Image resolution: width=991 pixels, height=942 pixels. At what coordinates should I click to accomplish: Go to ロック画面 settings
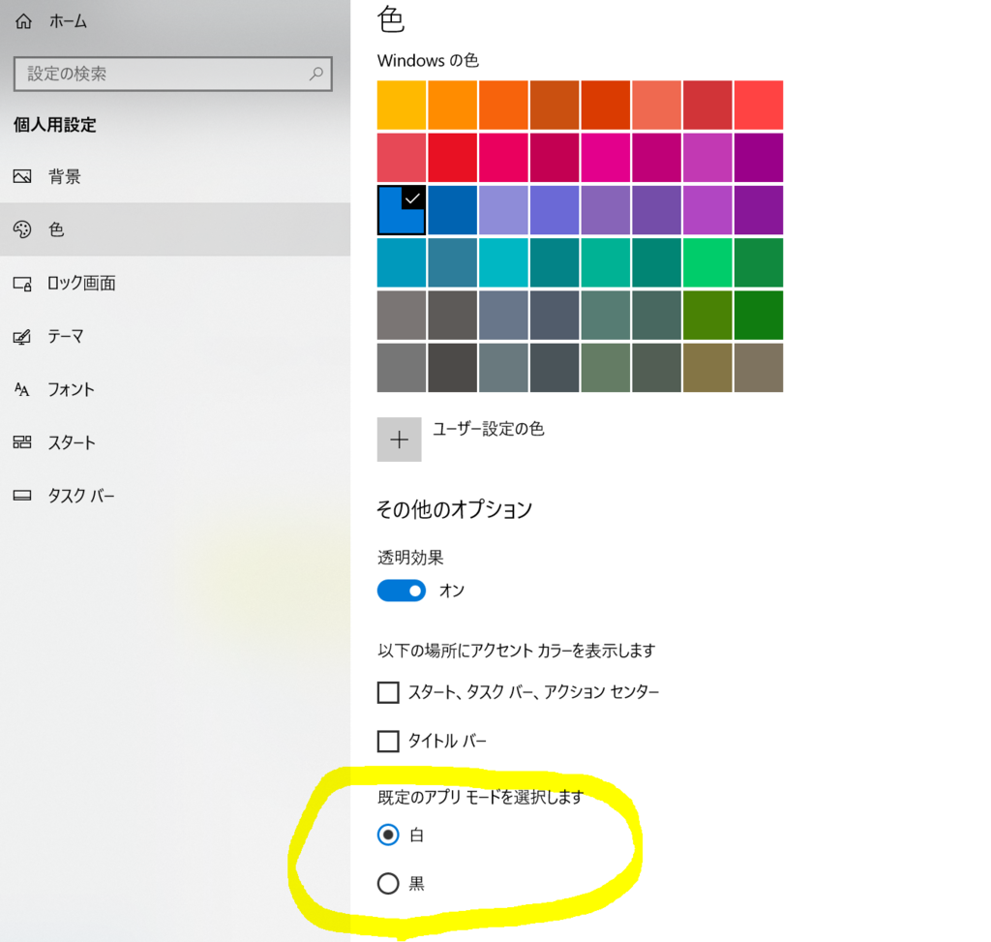point(175,284)
